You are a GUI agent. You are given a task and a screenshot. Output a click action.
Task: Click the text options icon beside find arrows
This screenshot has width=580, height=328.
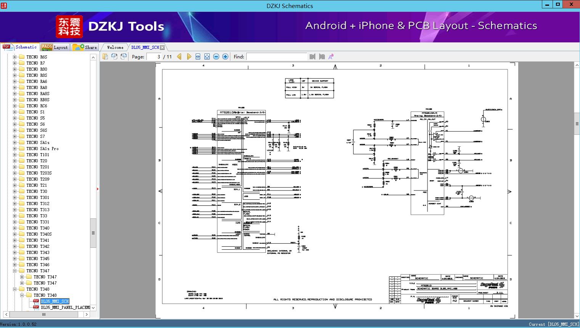[331, 57]
